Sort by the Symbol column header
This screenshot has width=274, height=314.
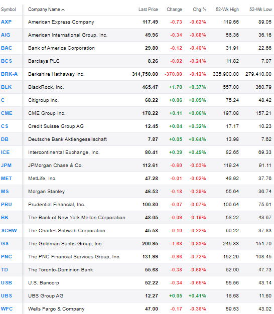pyautogui.click(x=8, y=10)
